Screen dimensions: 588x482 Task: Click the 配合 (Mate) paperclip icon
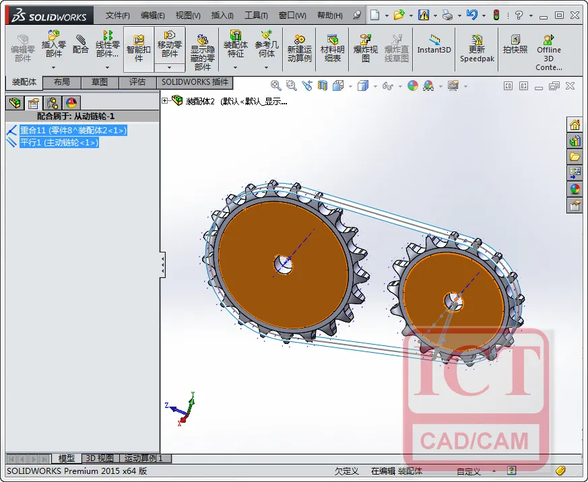(80, 44)
